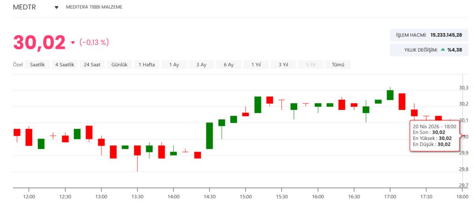The image size is (474, 211).
Task: Select the Saatlik time range tab
Action: point(38,65)
